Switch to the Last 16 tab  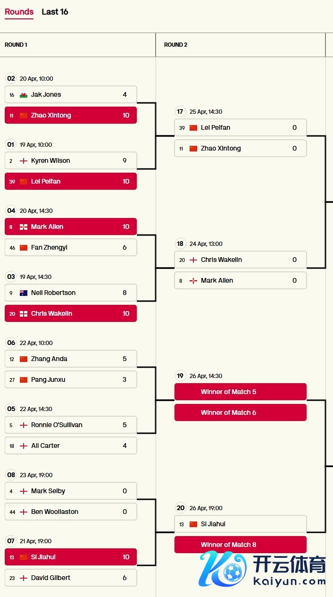(55, 12)
